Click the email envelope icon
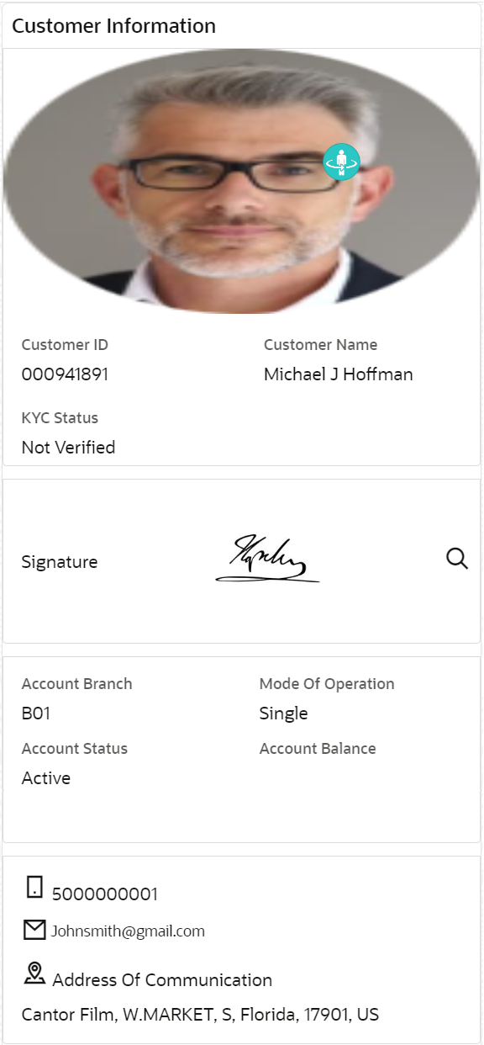484x1045 pixels. tap(34, 930)
